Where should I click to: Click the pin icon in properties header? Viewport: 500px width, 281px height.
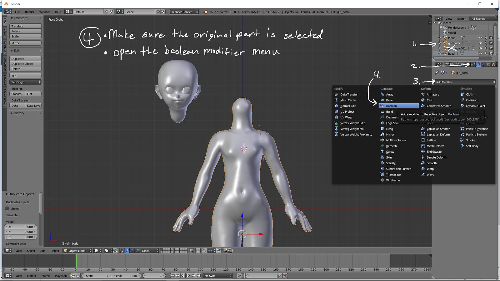(x=437, y=73)
